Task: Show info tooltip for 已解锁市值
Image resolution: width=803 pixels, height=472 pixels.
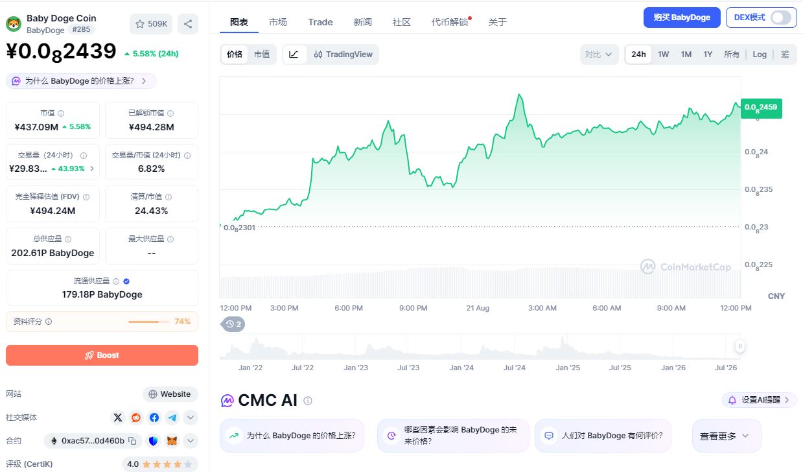Action: pos(170,113)
